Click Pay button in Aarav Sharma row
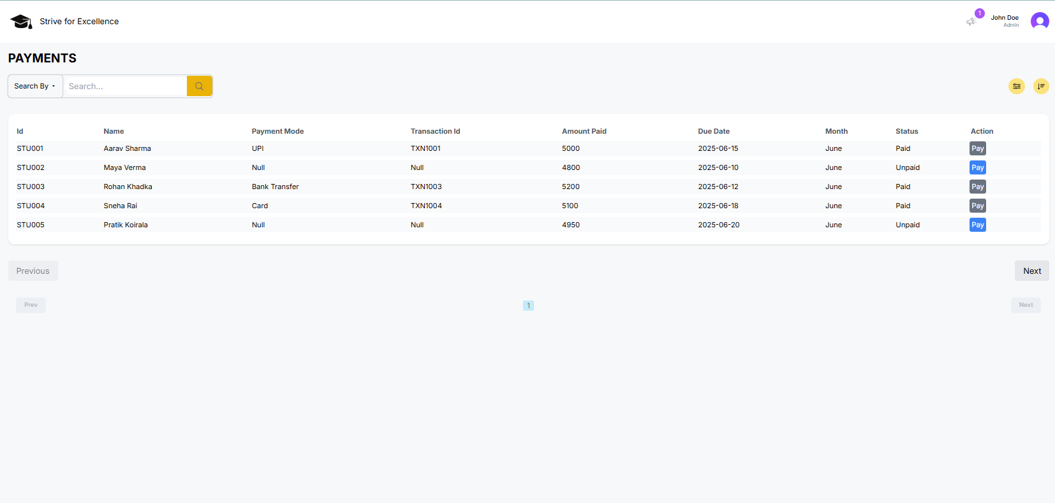Viewport: 1055px width, 503px height. (x=977, y=148)
